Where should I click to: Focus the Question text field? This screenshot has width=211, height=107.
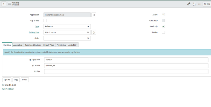coord(126,60)
